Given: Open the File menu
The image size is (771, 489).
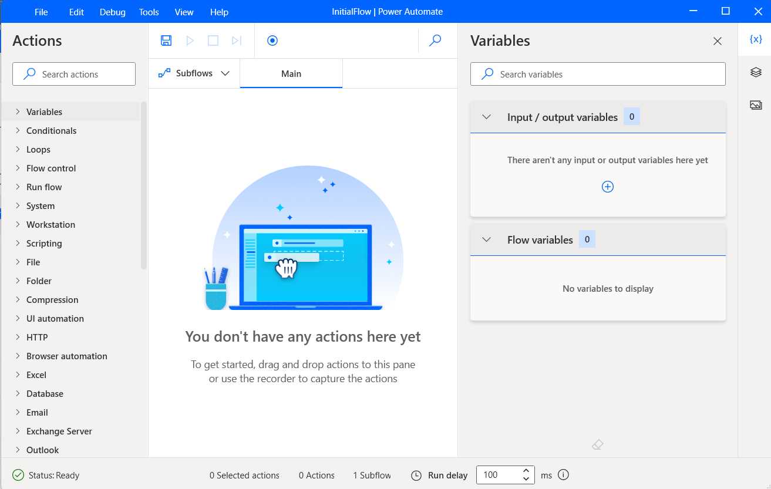Looking at the screenshot, I should [x=41, y=12].
